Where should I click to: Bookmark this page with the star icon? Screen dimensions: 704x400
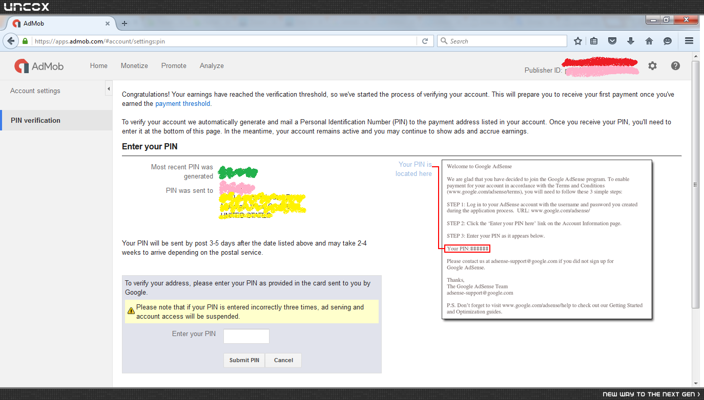578,41
